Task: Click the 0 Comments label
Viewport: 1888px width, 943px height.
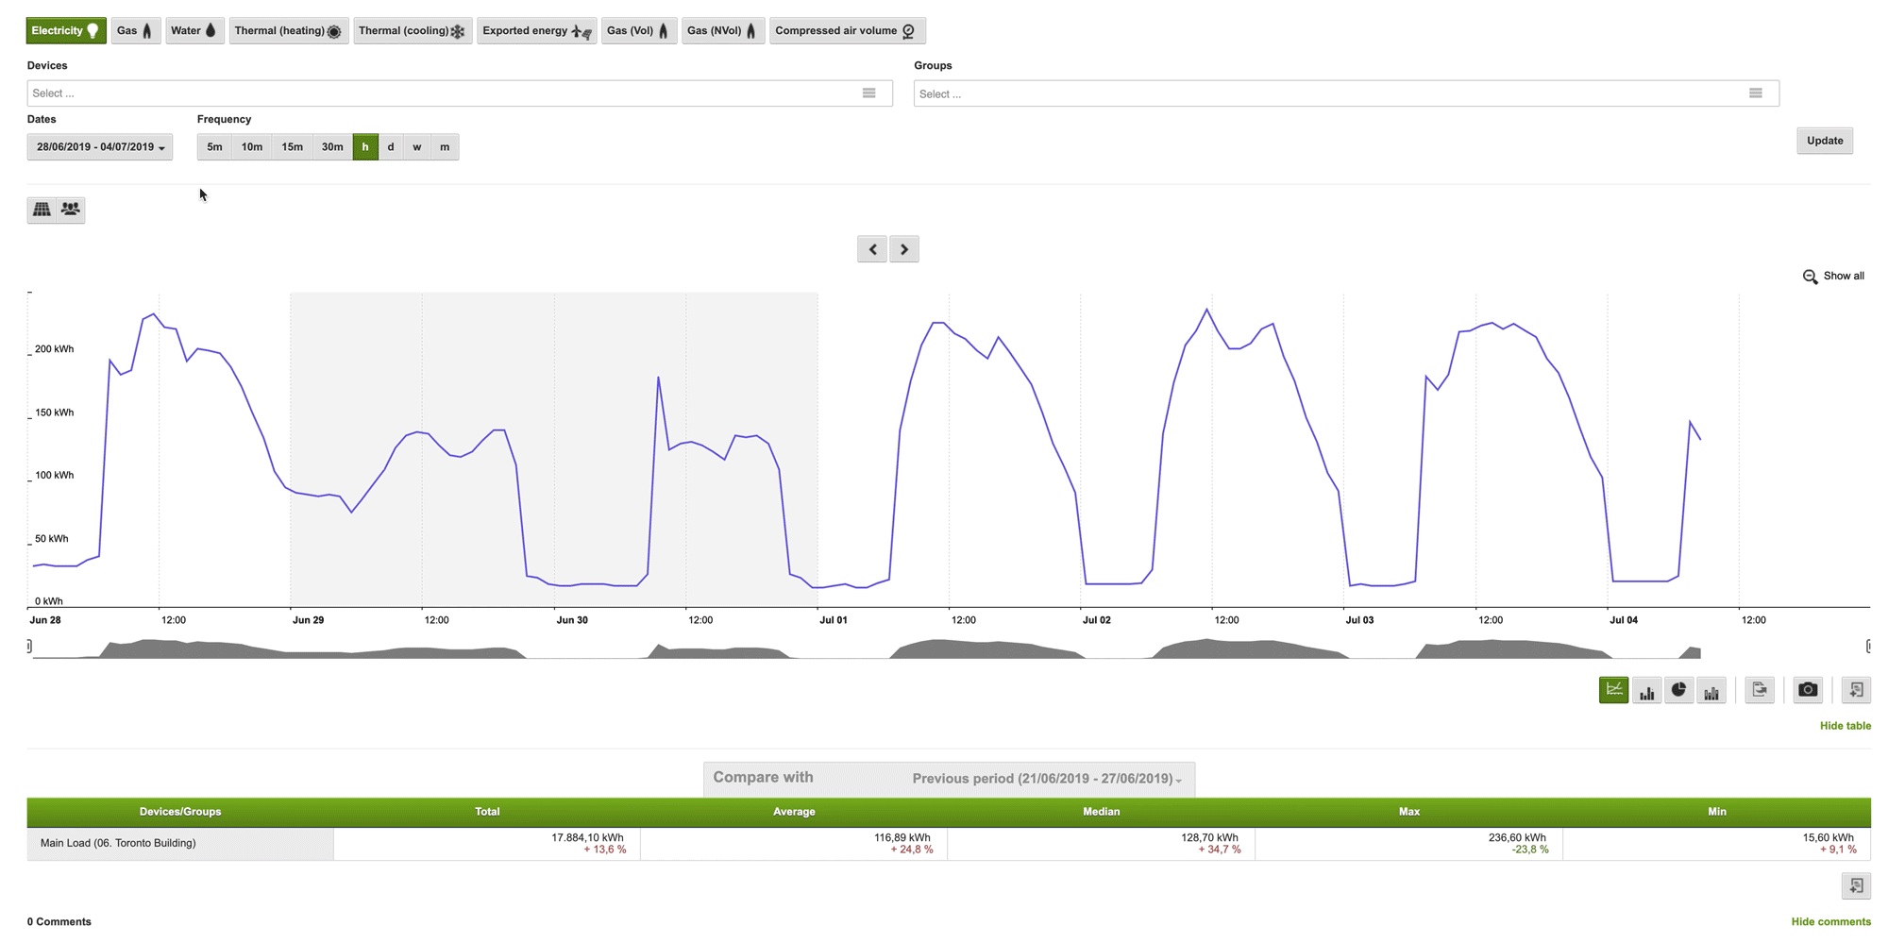Action: point(59,922)
